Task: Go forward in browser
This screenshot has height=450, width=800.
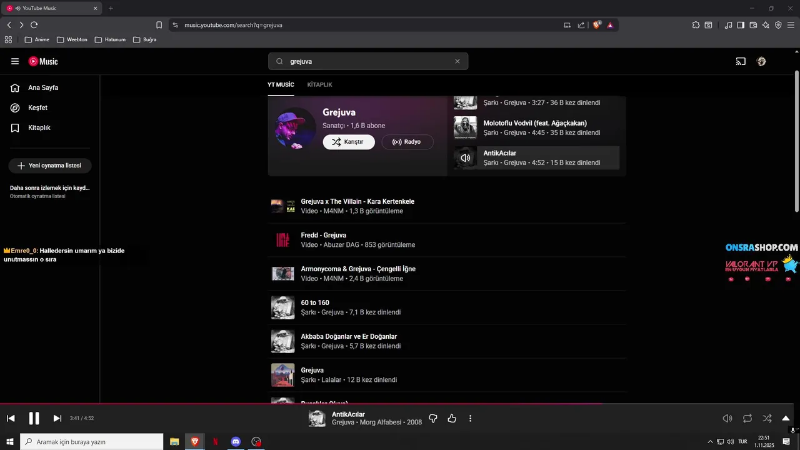Action: point(21,25)
